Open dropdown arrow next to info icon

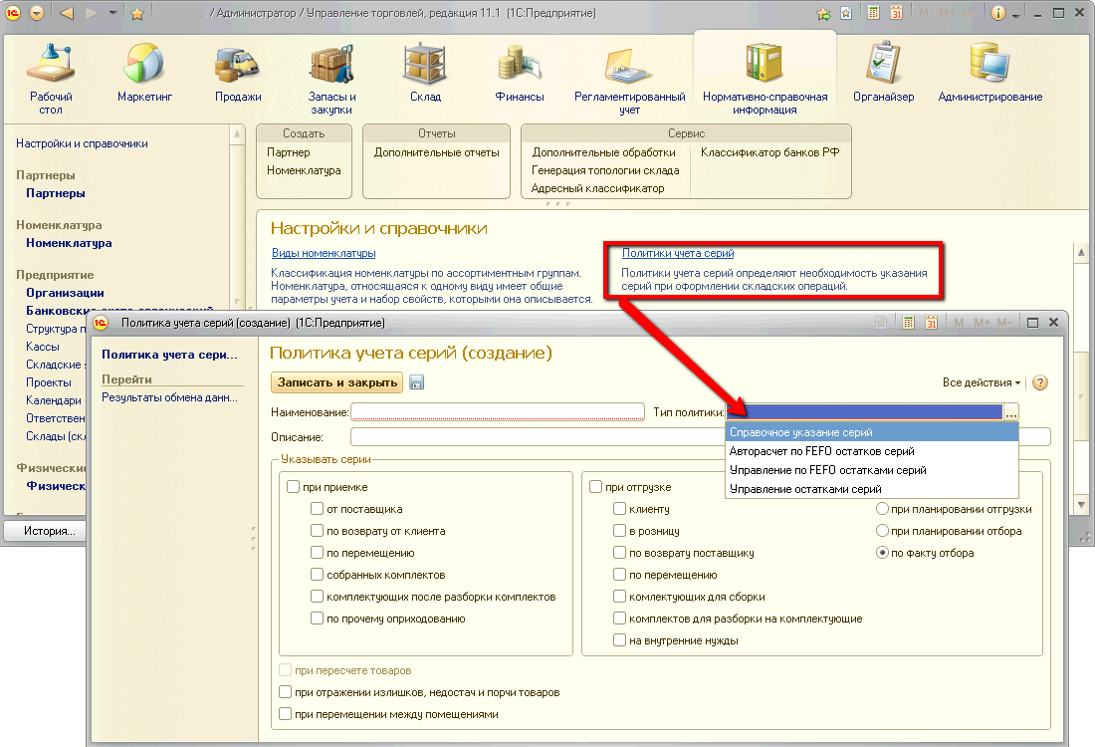click(1015, 14)
